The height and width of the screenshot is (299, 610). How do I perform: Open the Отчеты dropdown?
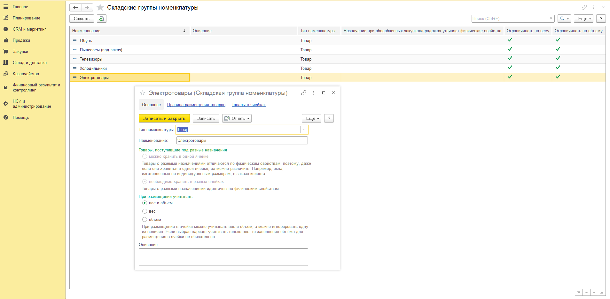tap(237, 118)
